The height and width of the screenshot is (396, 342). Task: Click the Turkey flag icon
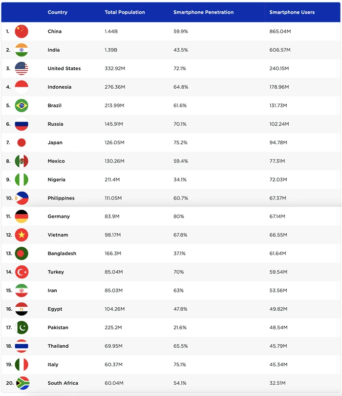point(21,272)
